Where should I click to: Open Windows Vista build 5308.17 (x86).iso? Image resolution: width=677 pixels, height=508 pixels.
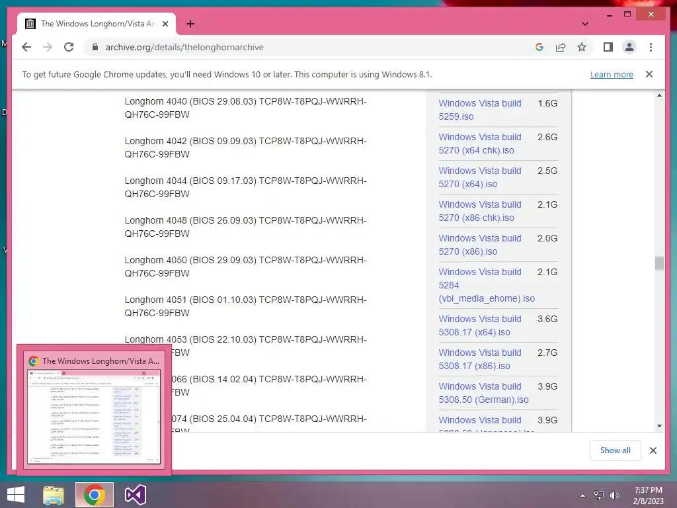[x=480, y=359]
